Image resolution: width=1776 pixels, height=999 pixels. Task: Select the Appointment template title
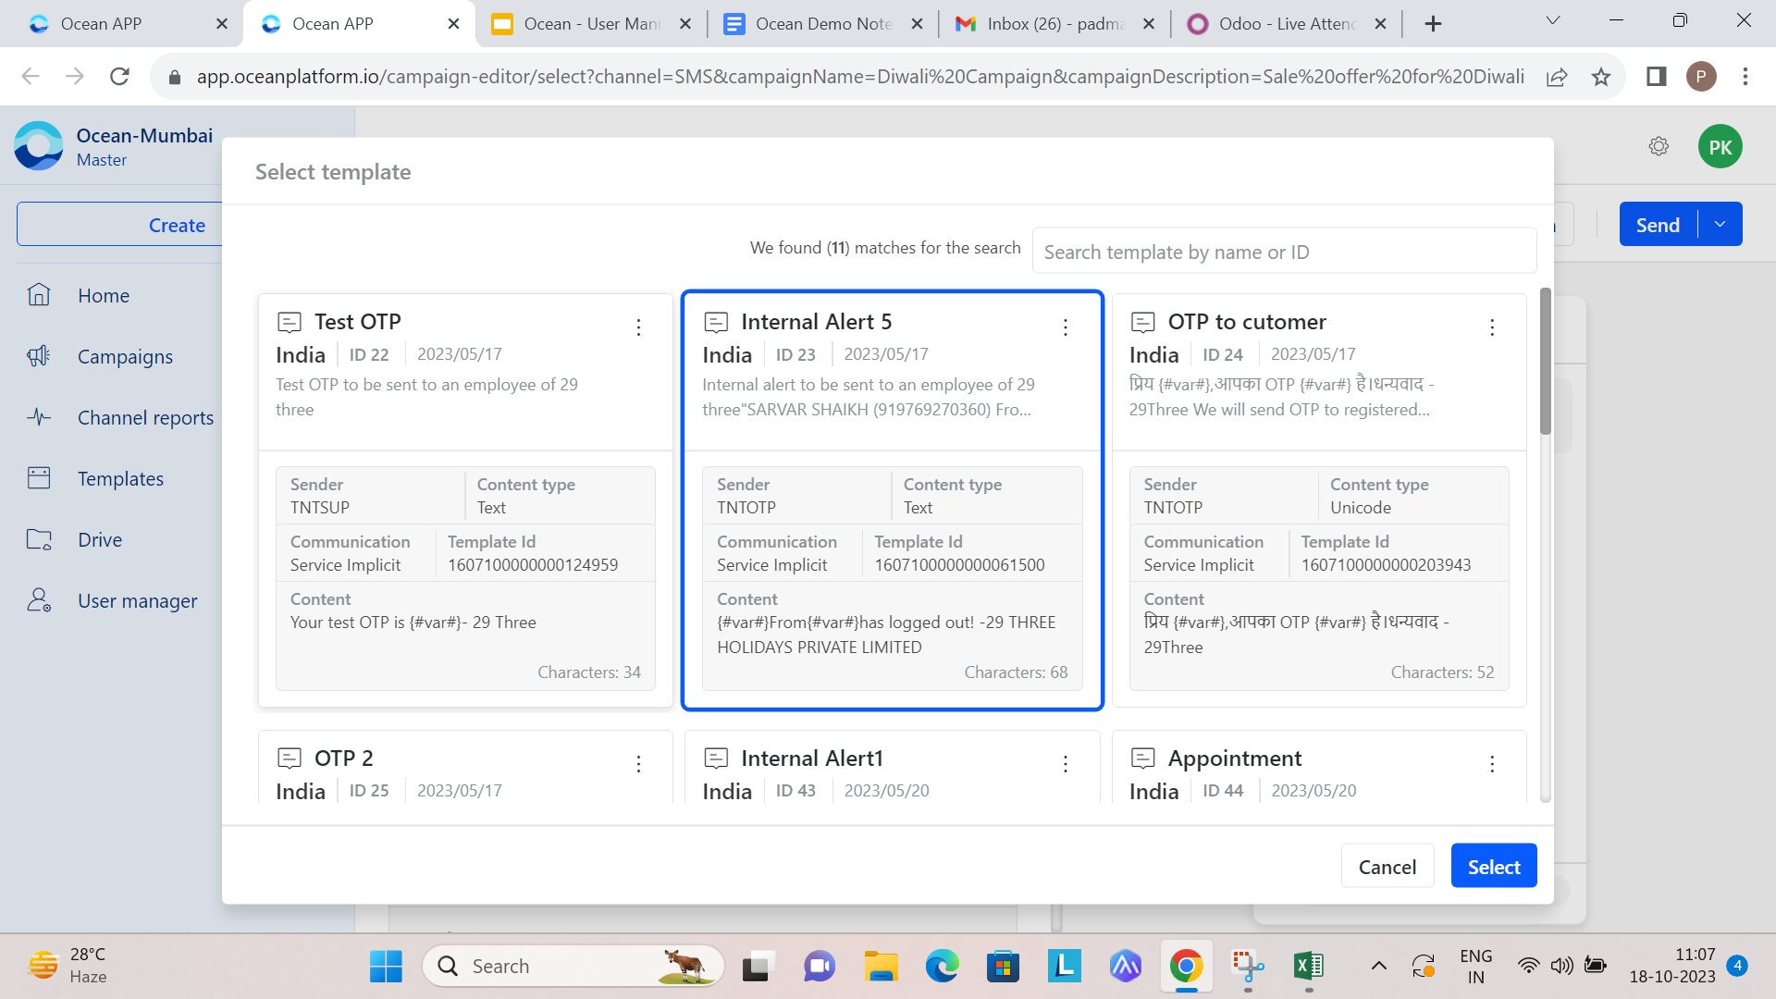[1234, 758]
